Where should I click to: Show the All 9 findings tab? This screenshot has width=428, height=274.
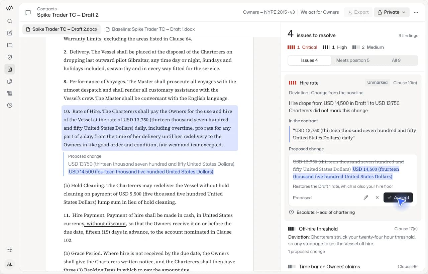[396, 60]
